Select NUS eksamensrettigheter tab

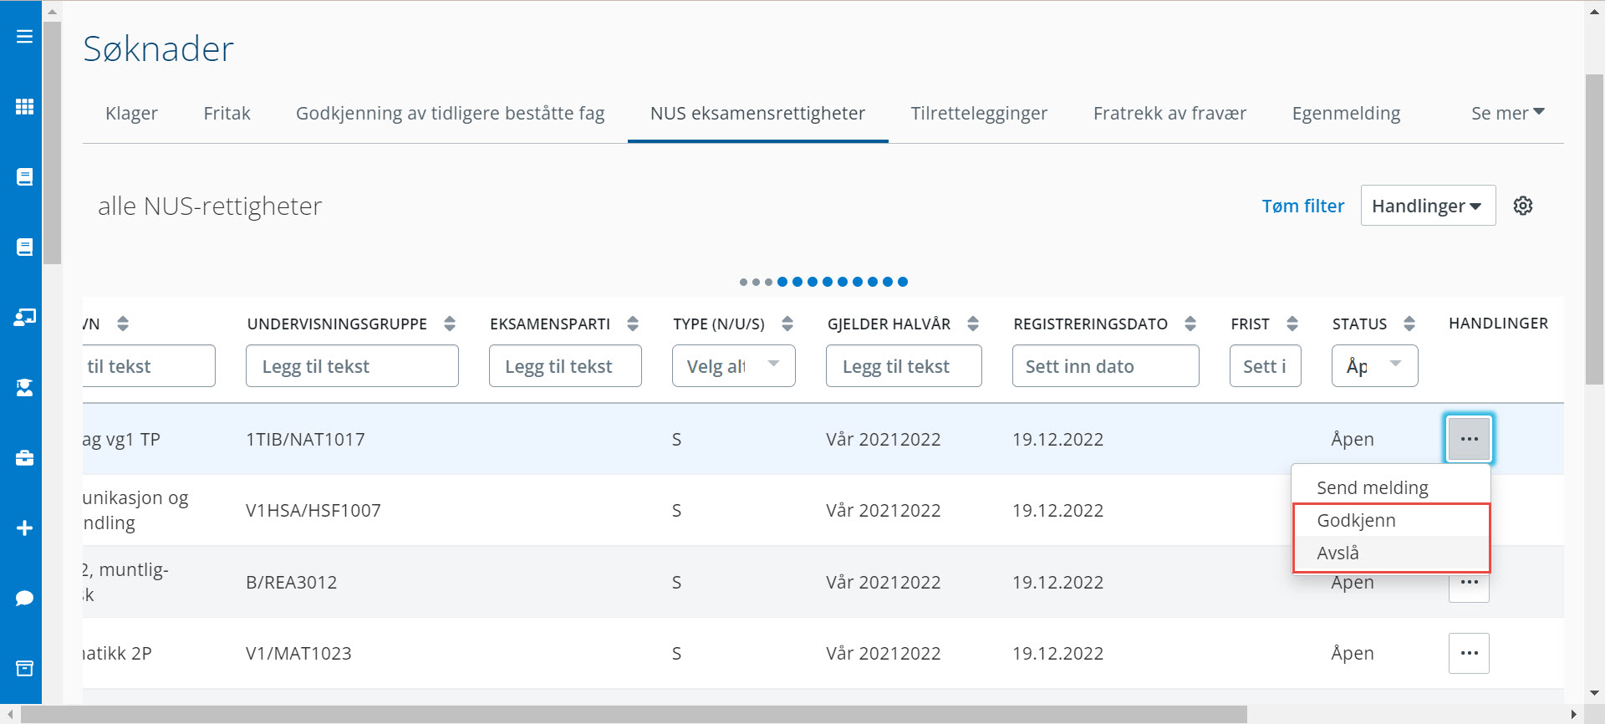(757, 114)
